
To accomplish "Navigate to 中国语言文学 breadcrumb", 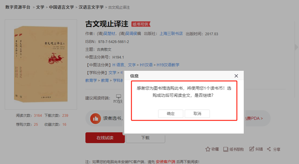I will tap(61, 7).
